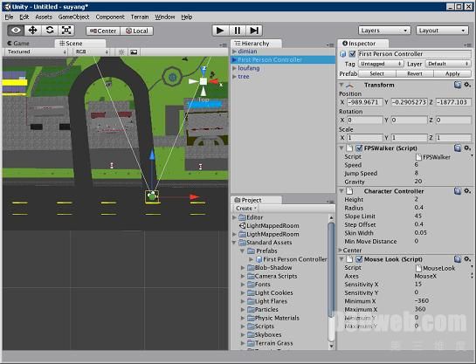Click the Project panel vertical scrollbar
The height and width of the screenshot is (364, 476).
[x=331, y=270]
